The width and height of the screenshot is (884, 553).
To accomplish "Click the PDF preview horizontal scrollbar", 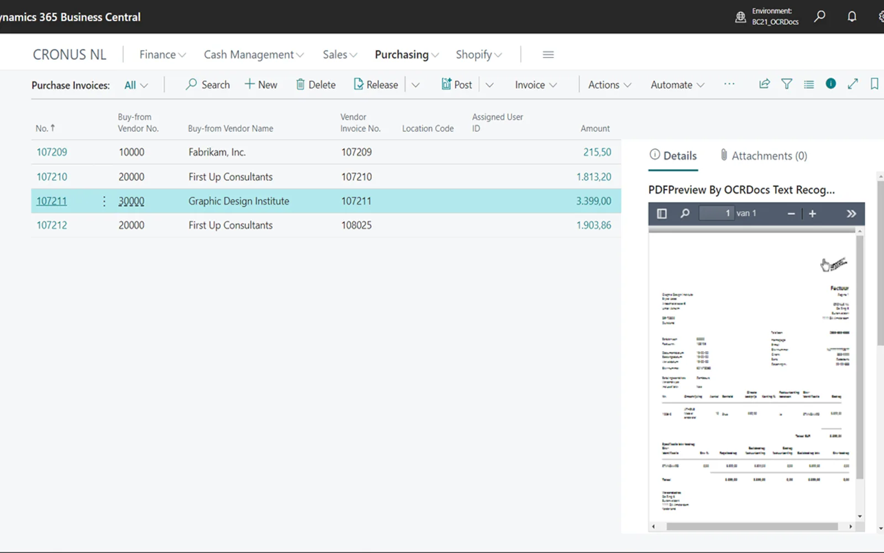I will point(752,526).
